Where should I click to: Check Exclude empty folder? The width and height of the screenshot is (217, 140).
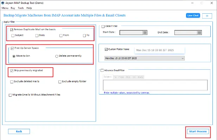tap(60, 82)
